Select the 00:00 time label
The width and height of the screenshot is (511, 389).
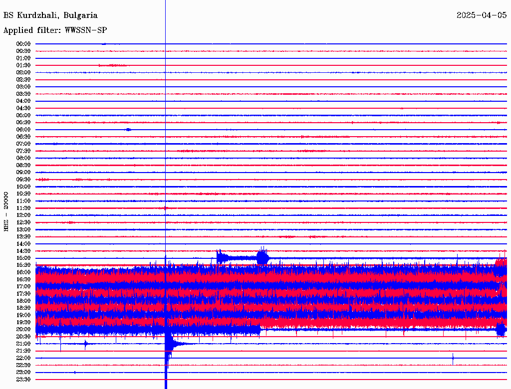(23, 44)
